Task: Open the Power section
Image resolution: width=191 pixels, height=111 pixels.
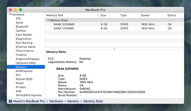Action: click(x=20, y=83)
